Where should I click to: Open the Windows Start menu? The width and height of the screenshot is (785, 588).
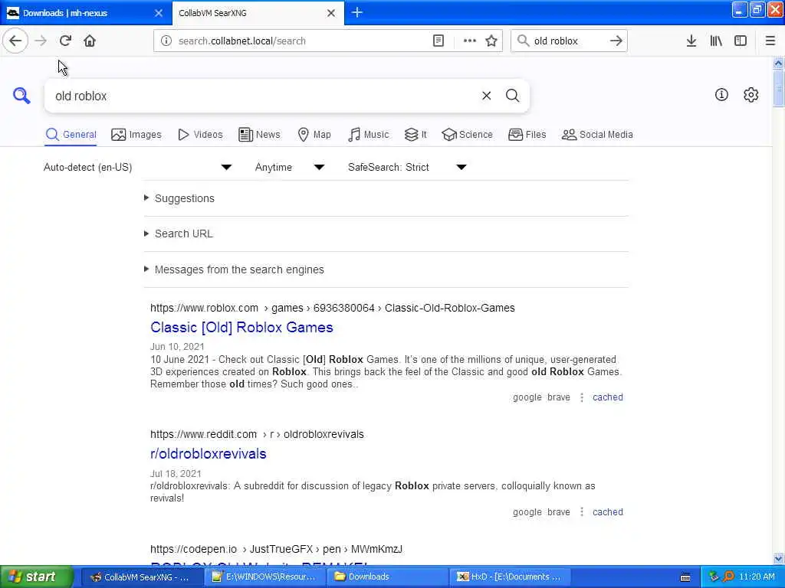pos(37,577)
